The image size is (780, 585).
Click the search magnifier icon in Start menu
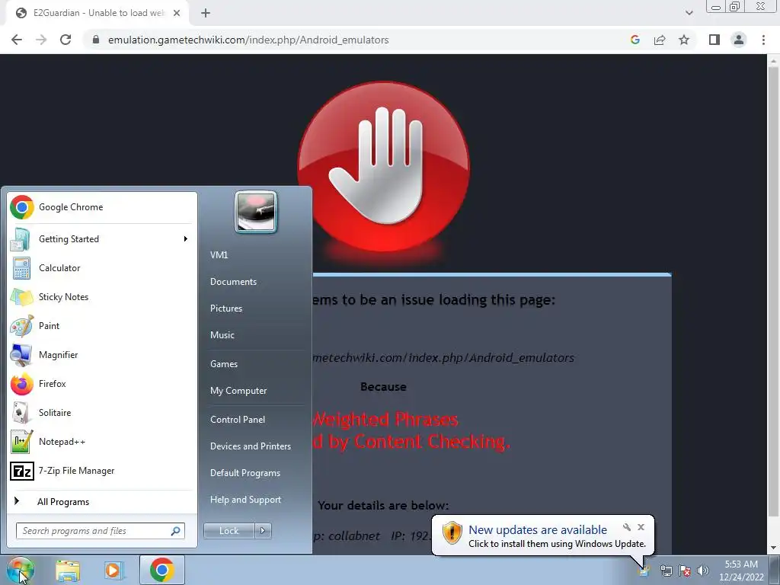tap(176, 531)
